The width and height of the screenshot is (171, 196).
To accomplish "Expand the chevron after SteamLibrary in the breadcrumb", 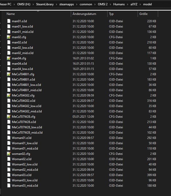I will coord(57,4).
